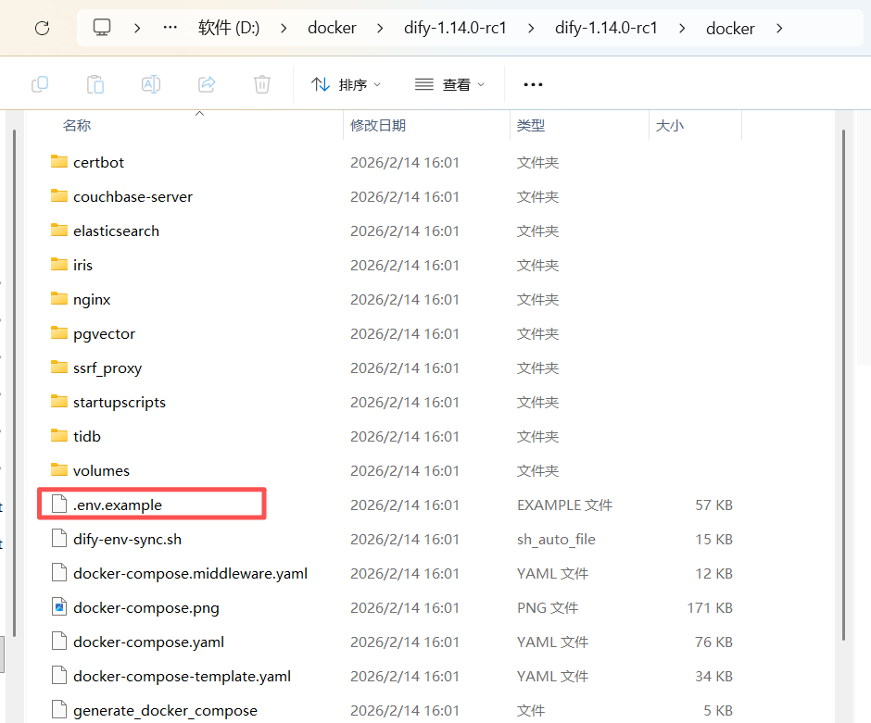Click the 'PNG 文件' type cell
Viewport: 871px width, 723px height.
pos(547,607)
